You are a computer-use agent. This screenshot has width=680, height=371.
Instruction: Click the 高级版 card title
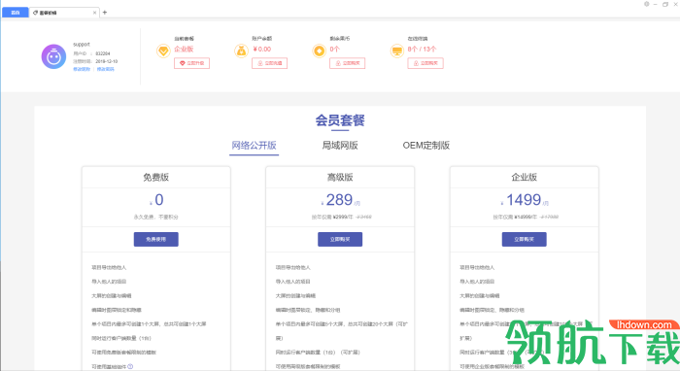tap(340, 177)
